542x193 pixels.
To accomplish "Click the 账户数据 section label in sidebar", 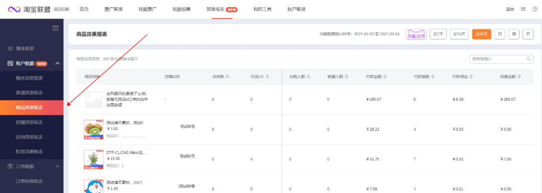I will 25,64.
